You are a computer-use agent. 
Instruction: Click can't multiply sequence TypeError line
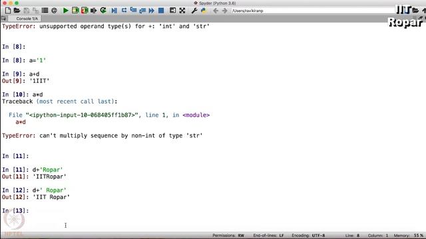(102, 135)
